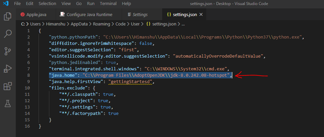324x137 pixels.
Task: Click the Code breadcrumb segment
Action: [120, 24]
